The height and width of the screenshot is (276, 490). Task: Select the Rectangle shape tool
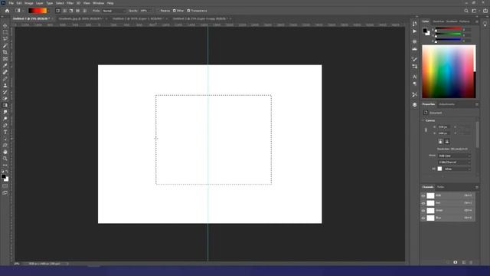pos(5,145)
